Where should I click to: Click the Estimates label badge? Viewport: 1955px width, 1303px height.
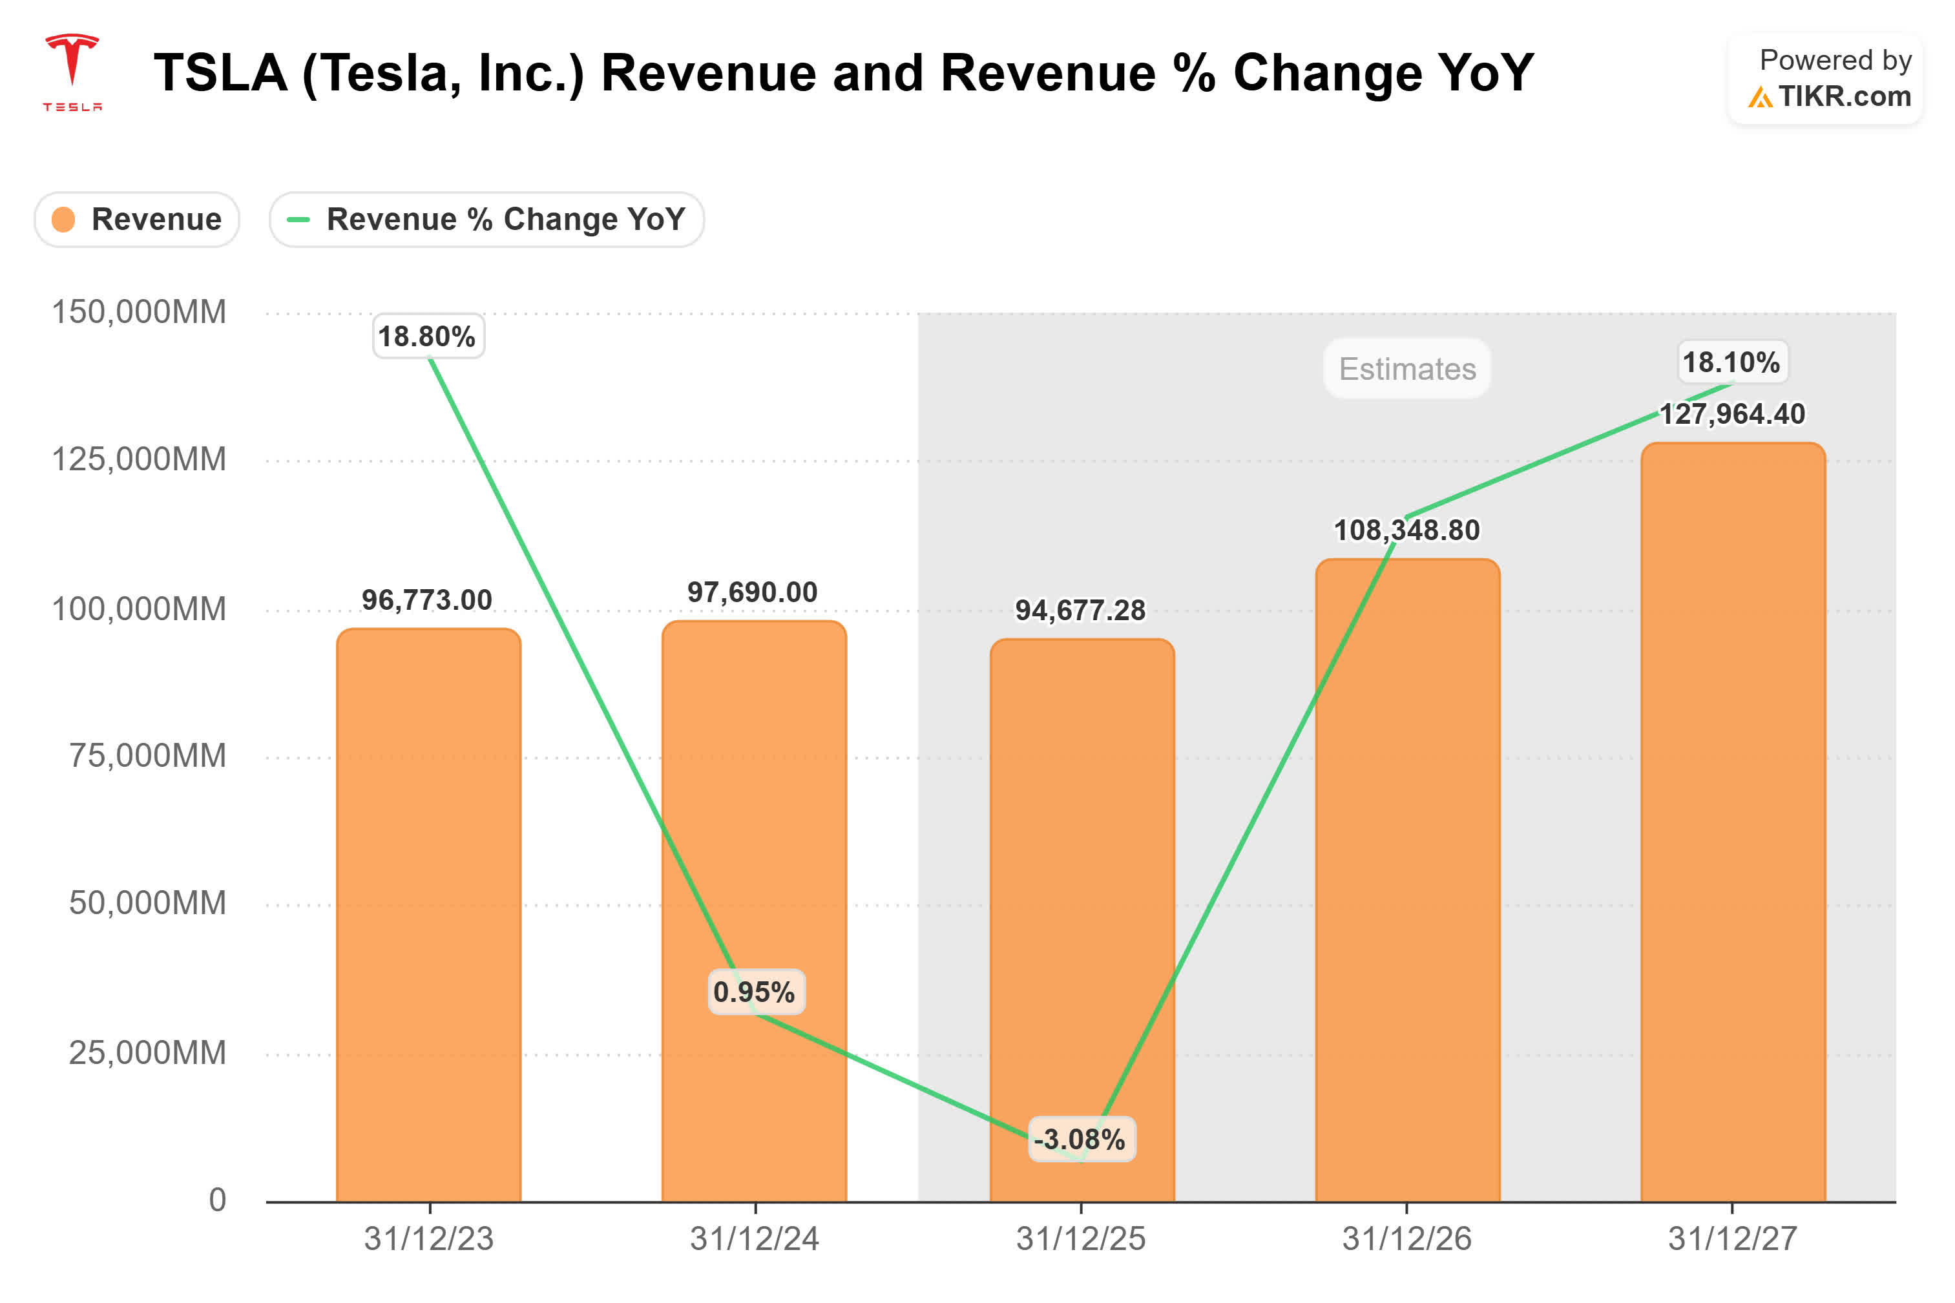click(x=1406, y=368)
